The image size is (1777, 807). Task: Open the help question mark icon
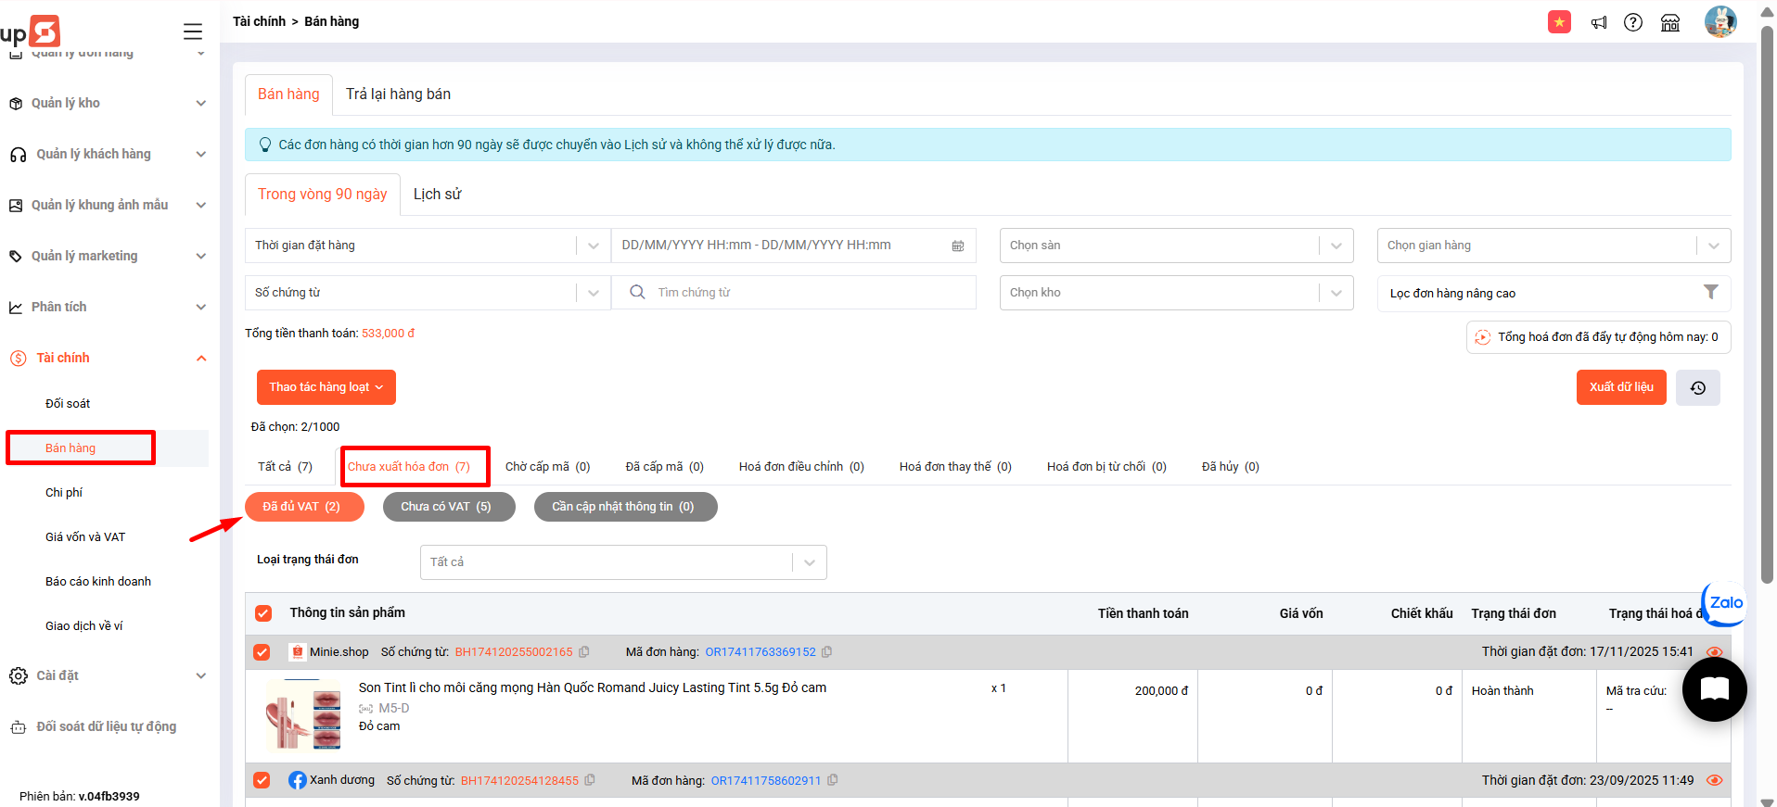point(1633,22)
